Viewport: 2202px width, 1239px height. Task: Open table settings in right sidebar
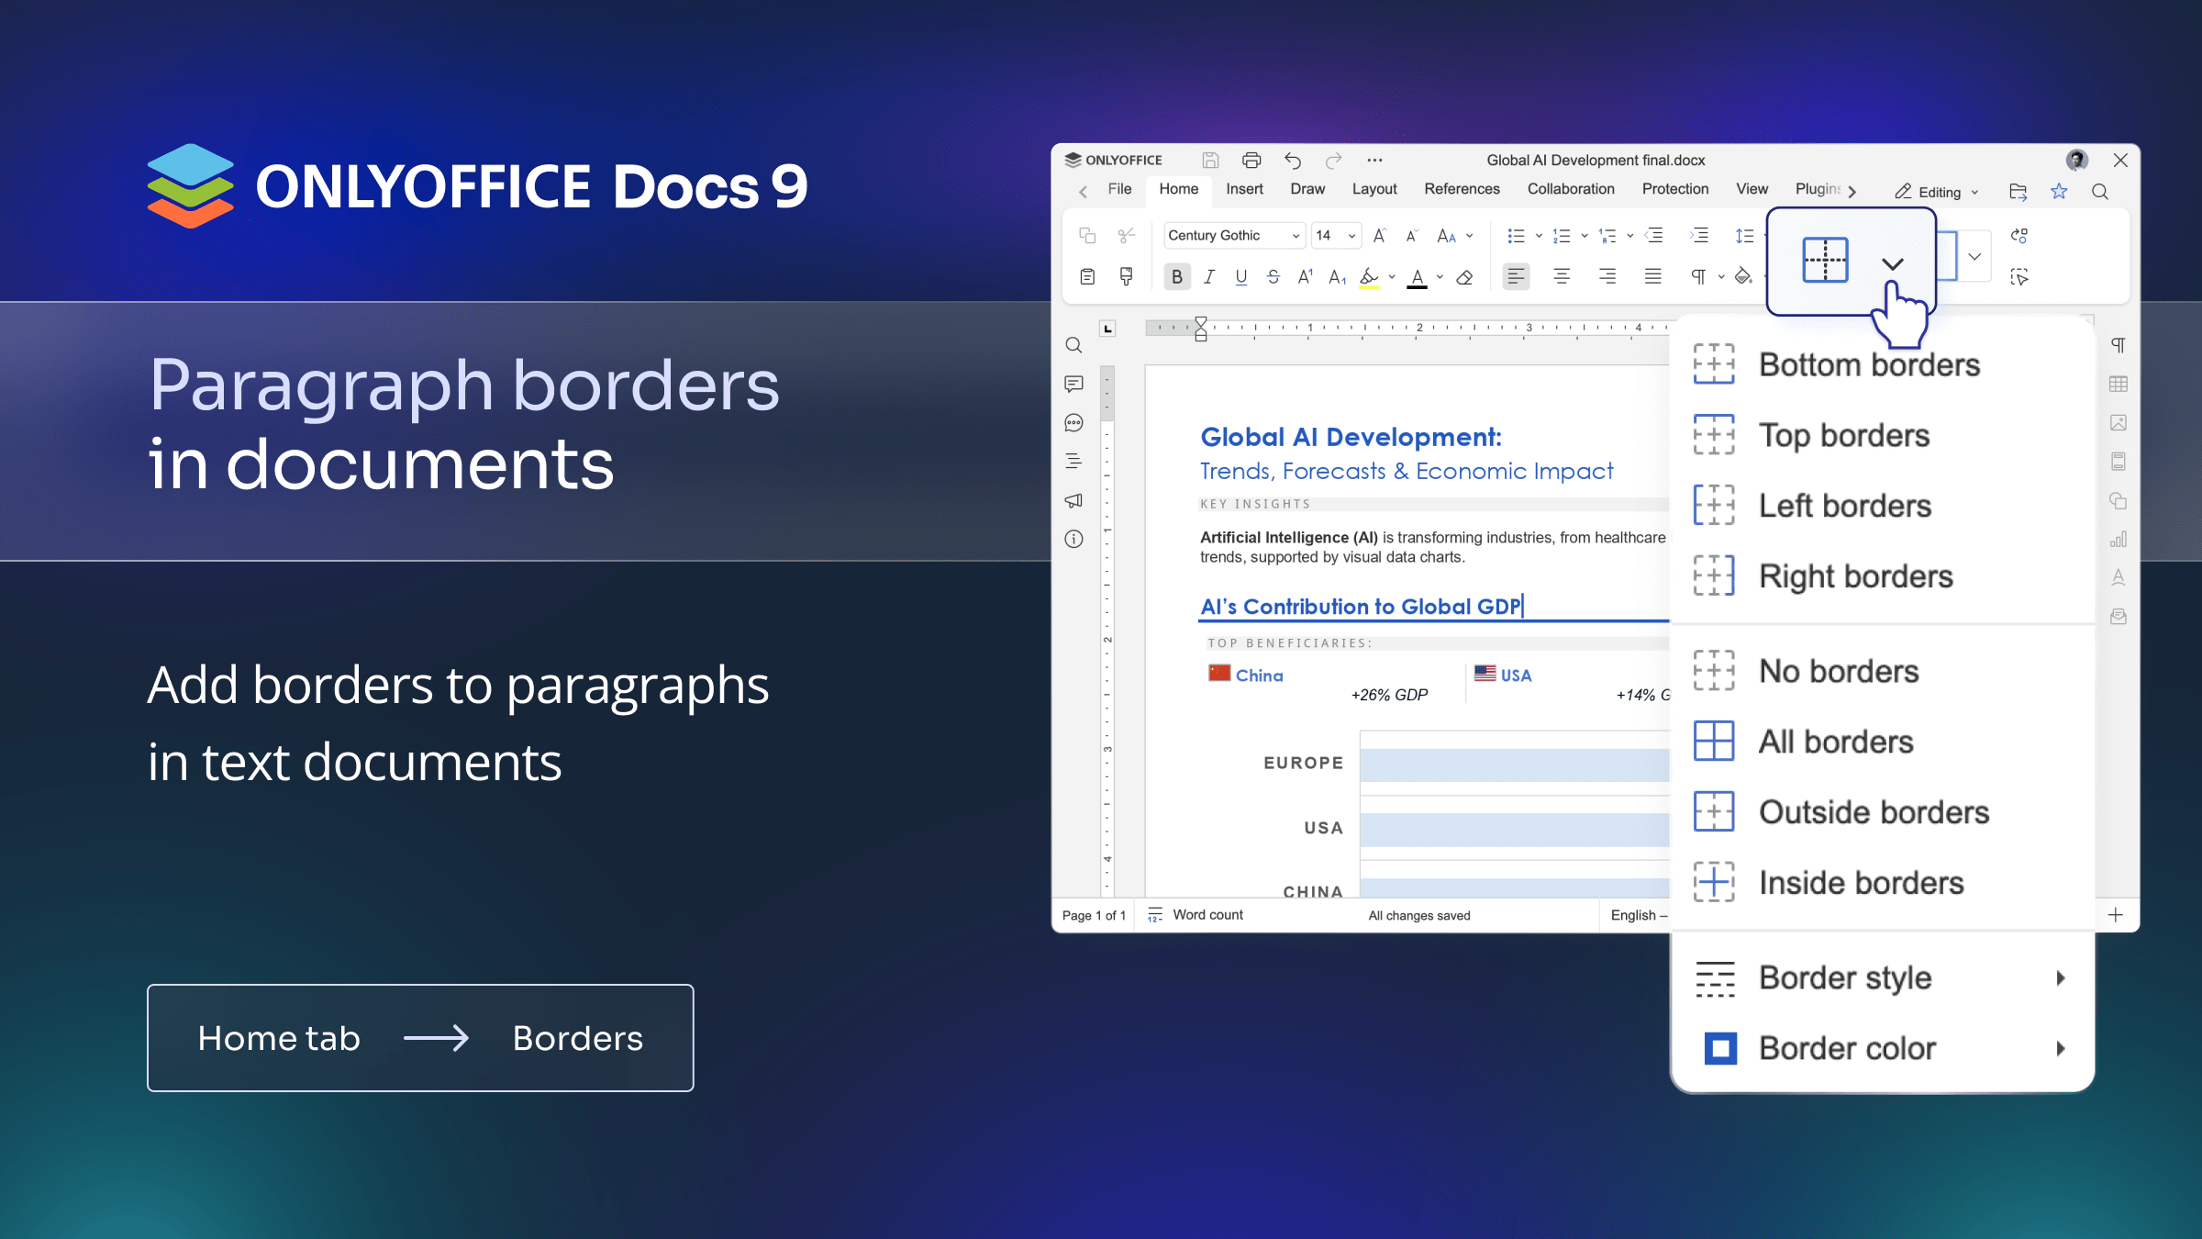[2119, 384]
